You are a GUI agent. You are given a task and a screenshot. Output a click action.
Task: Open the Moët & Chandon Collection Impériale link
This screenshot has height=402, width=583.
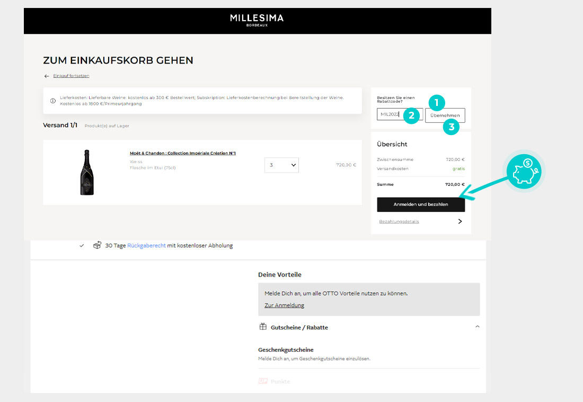pyautogui.click(x=182, y=153)
